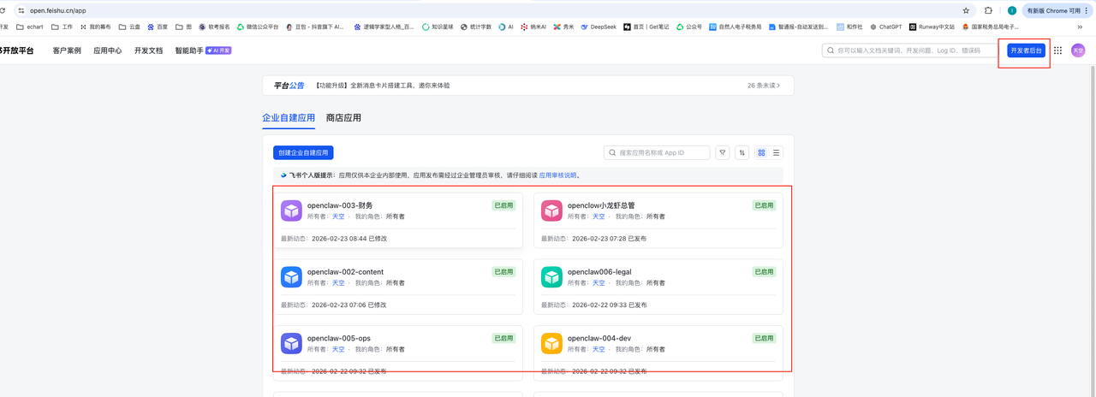The height and width of the screenshot is (397, 1096).
Task: Click the purple 天空 user avatar
Action: 1078,50
